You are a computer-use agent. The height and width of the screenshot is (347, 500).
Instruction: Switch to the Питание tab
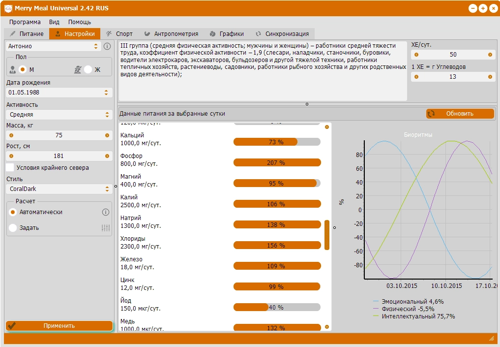pos(27,34)
